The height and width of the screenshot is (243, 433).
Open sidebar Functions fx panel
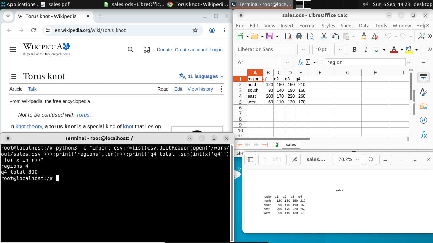click(424, 135)
